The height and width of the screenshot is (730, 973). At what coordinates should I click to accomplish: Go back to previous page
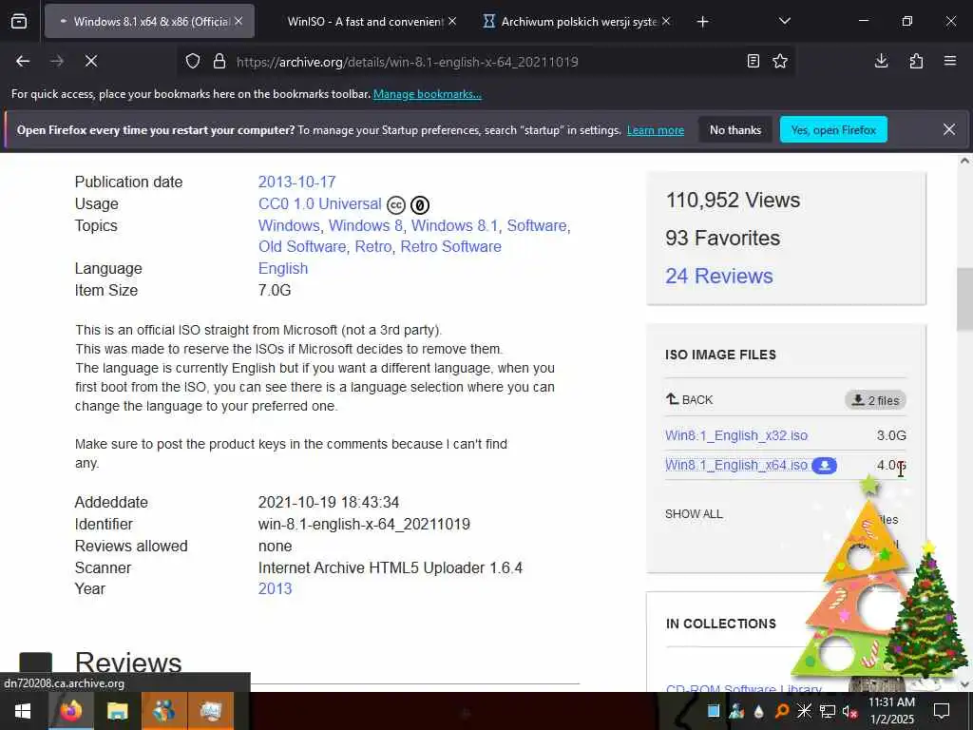[x=23, y=61]
